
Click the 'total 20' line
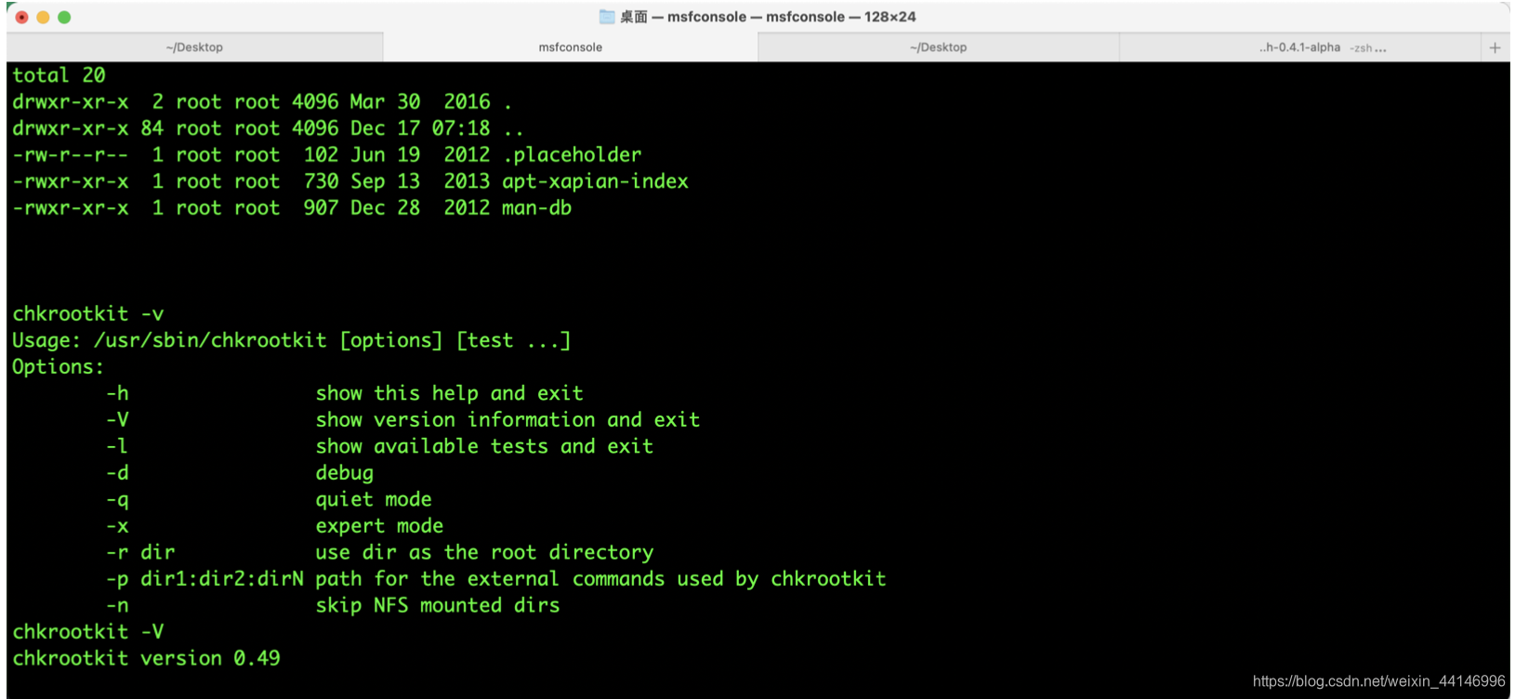(x=59, y=75)
